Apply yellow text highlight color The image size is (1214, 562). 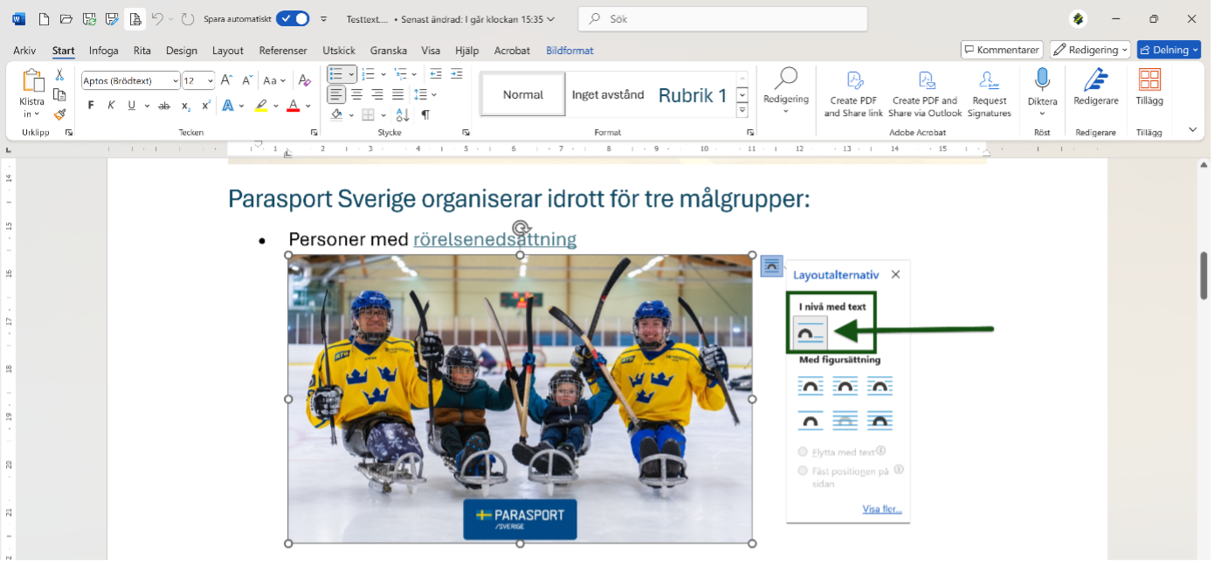260,106
